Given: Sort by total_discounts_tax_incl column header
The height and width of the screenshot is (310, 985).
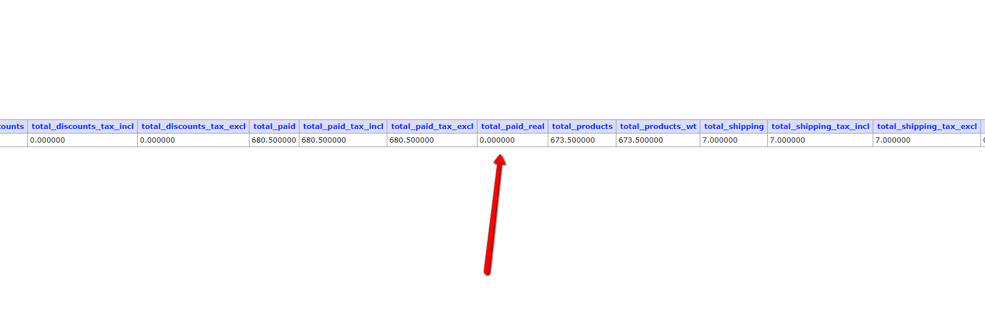Looking at the screenshot, I should click(83, 127).
